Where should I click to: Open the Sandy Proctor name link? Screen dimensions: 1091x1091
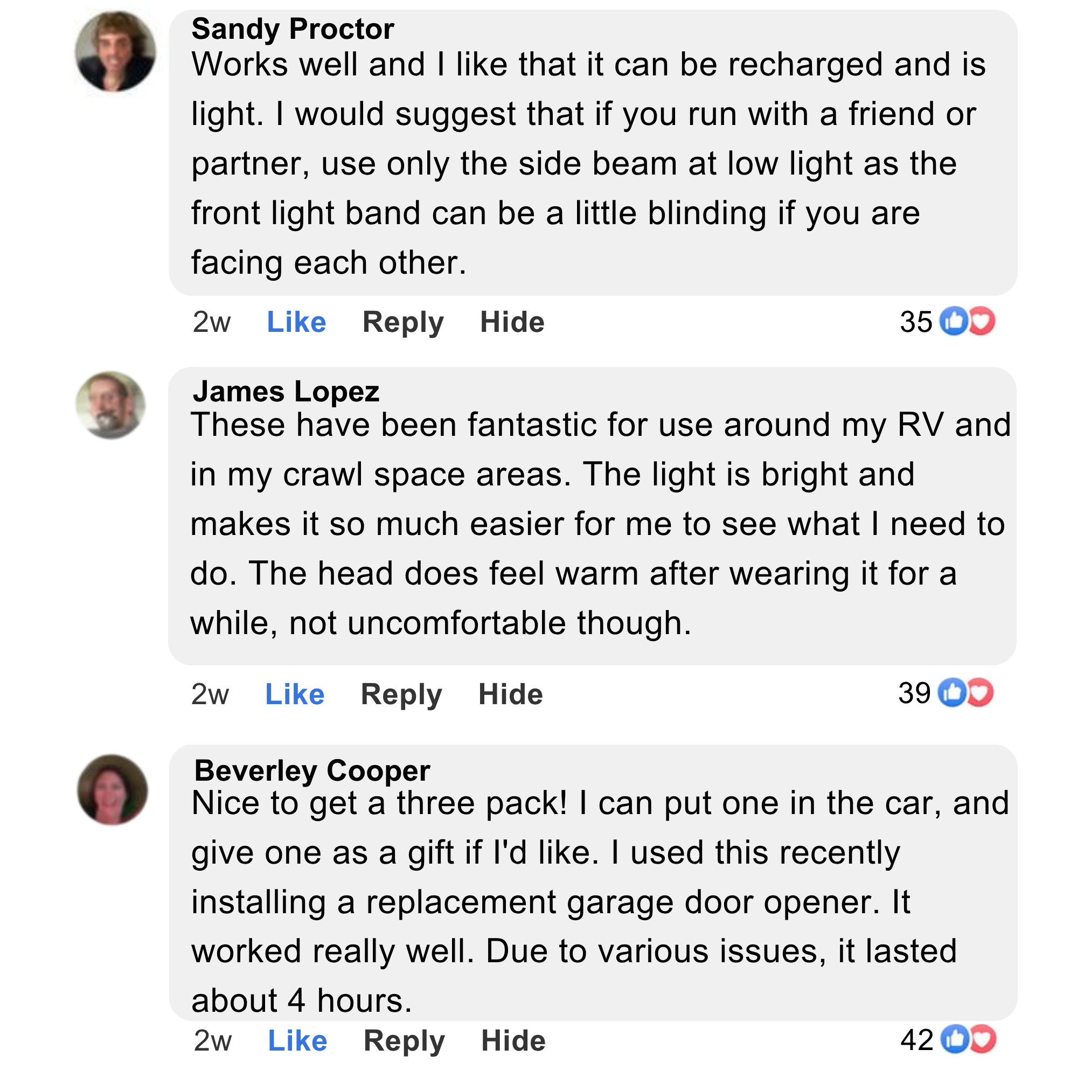point(293,29)
